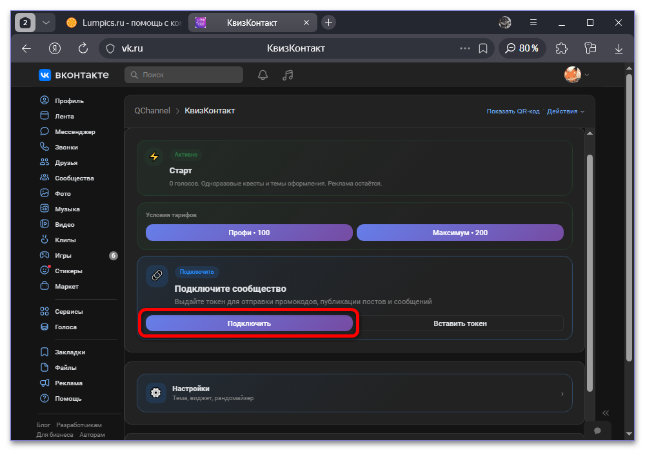Open the browser hamburger menu
Viewport: 645px width, 451px height.
(533, 23)
